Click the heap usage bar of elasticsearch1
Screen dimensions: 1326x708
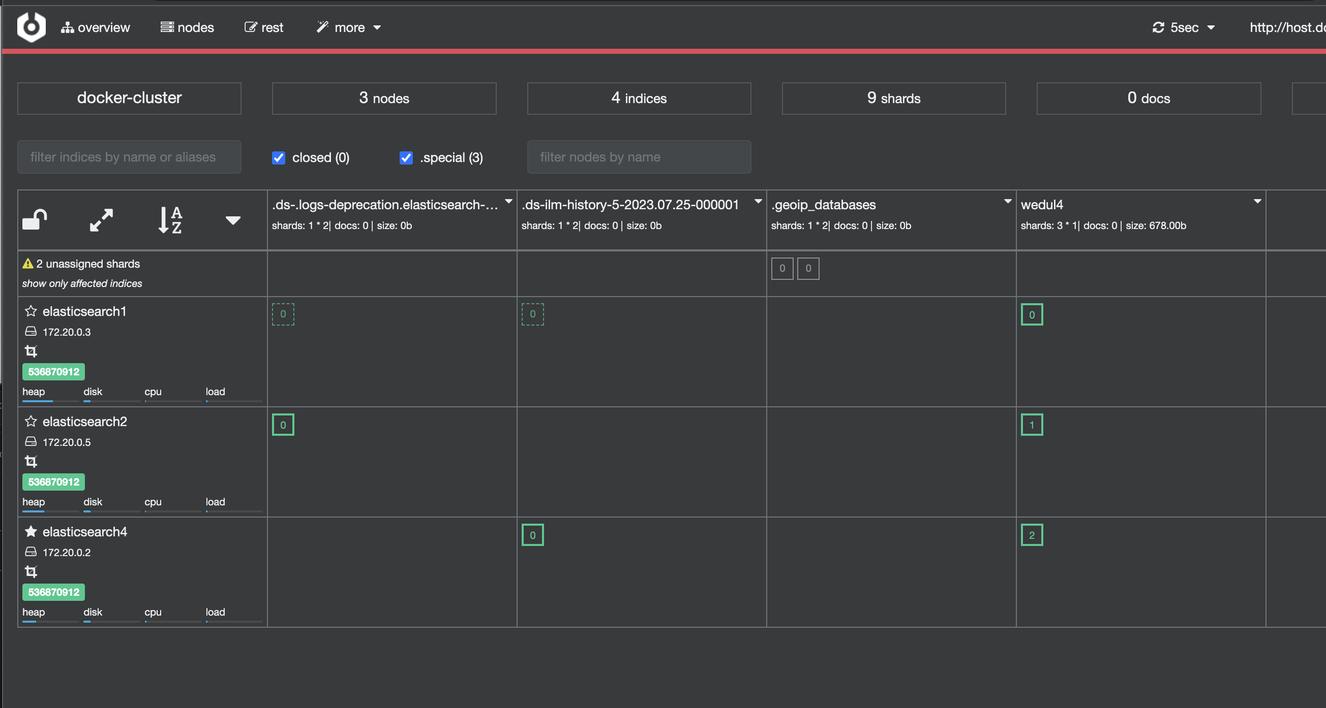[50, 401]
